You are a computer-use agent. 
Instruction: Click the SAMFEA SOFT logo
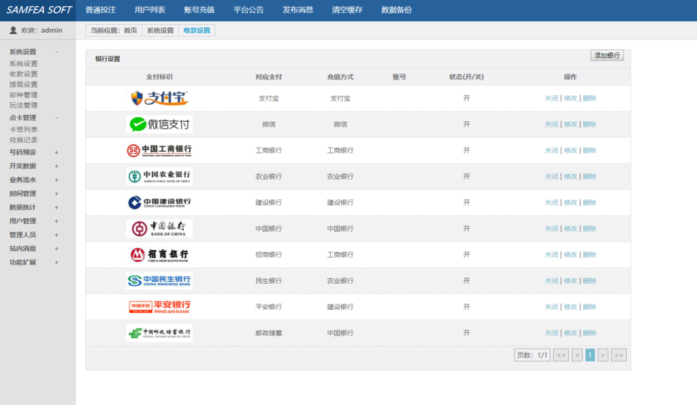click(x=39, y=10)
